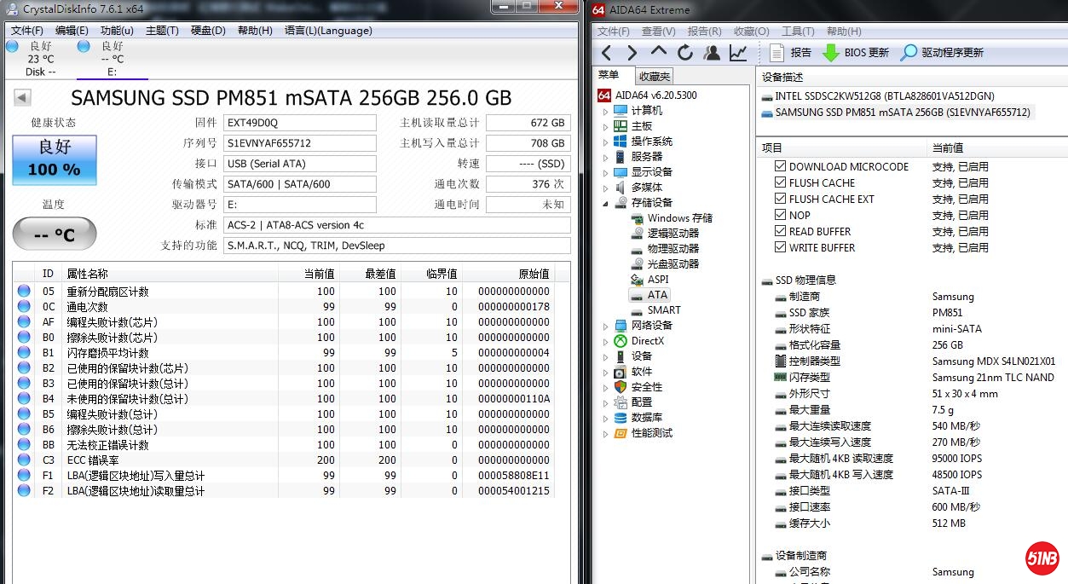Image resolution: width=1068 pixels, height=584 pixels.
Task: Expand the 操作系统 tree node
Action: tap(606, 142)
